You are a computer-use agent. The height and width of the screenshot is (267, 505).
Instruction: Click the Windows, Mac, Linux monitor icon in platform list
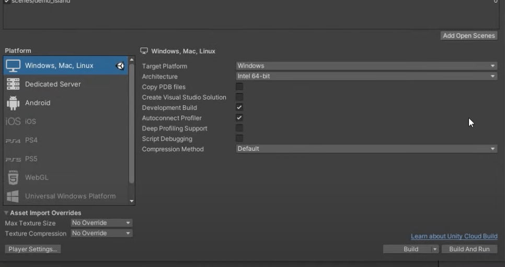[13, 66]
